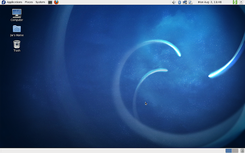Click the green user switcher icon
Image resolution: width=245 pixels, height=153 pixels.
[x=235, y=2]
